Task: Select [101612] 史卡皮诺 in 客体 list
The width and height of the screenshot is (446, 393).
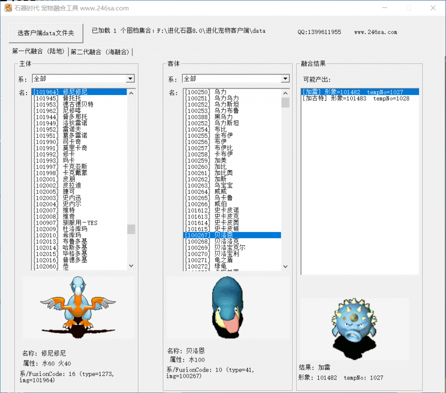Action: coord(233,210)
